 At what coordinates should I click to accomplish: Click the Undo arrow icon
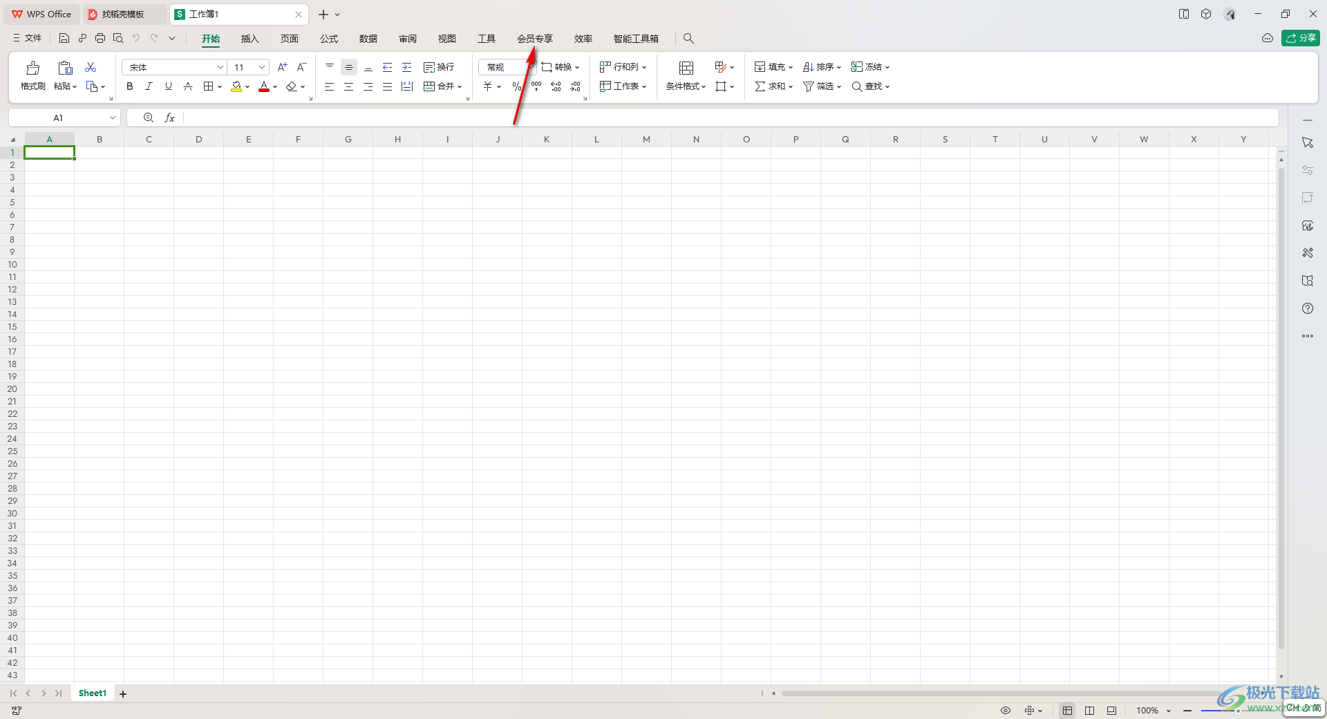[136, 38]
